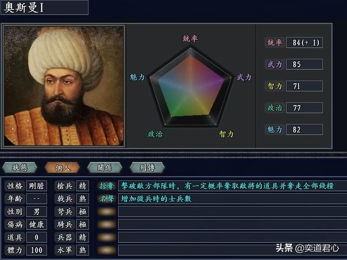The image size is (347, 260).
Task: Click the 槍兵 troop label
Action: pos(65,186)
